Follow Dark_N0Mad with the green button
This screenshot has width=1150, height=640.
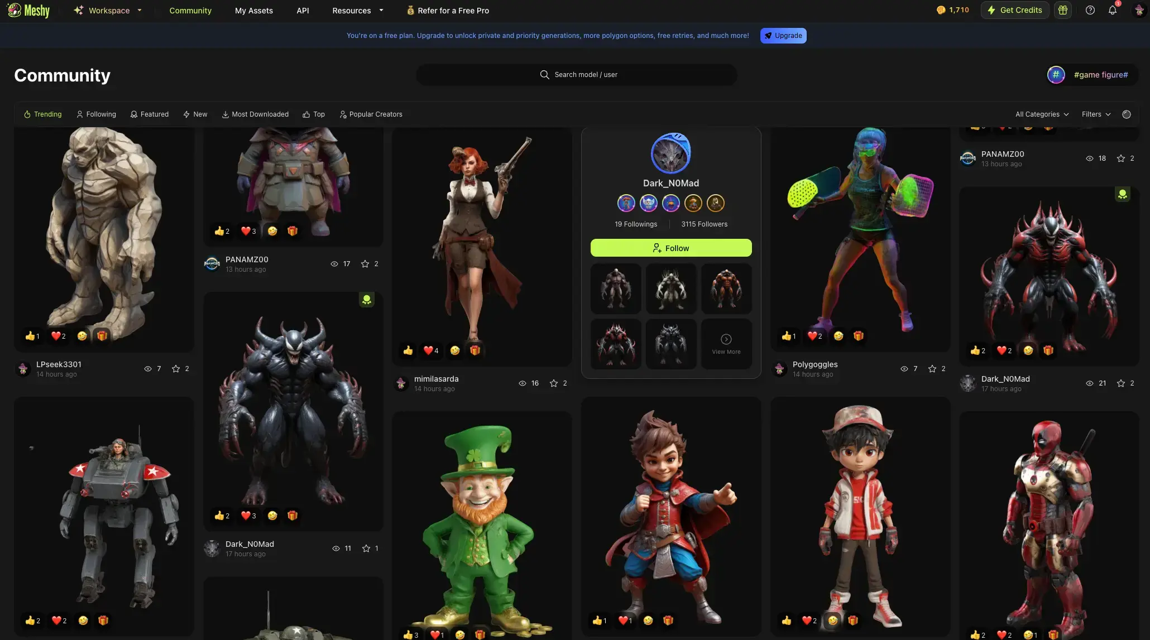coord(671,248)
